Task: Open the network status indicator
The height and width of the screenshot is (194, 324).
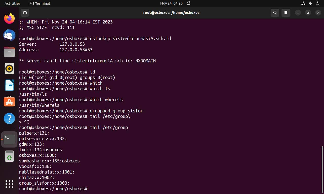Action: tap(303, 3)
